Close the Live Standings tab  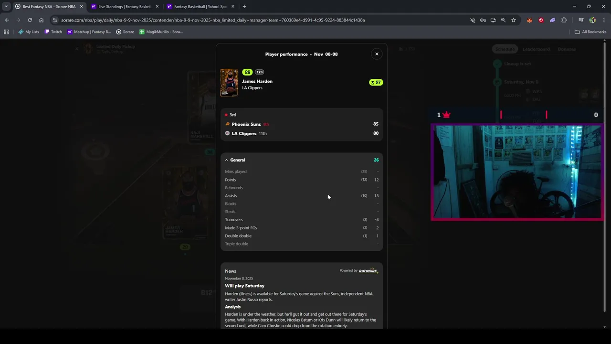[157, 7]
